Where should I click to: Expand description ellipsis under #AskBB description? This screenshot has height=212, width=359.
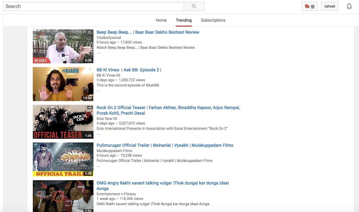(x=98, y=91)
